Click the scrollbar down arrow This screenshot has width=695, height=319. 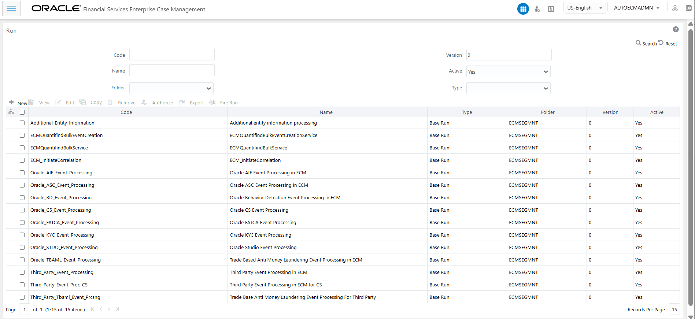691,316
